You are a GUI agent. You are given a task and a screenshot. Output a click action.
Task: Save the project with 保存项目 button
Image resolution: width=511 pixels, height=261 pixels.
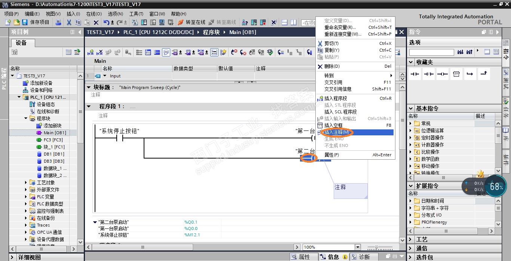click(36, 22)
